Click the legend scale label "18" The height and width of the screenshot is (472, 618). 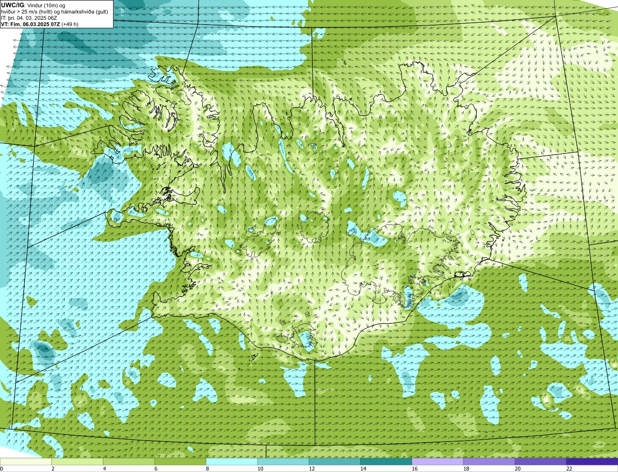[x=466, y=469]
